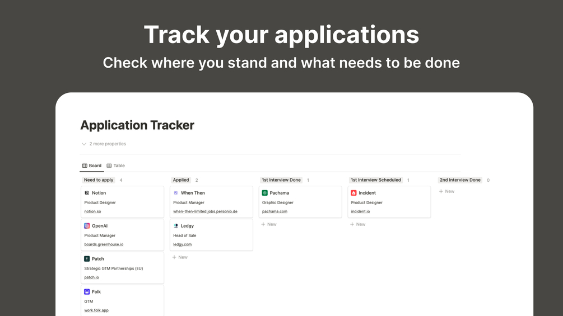Switch to the Table tab
563x316 pixels.
[115, 166]
